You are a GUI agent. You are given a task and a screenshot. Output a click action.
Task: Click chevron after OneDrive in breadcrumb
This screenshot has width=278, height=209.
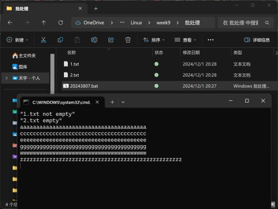(112, 23)
